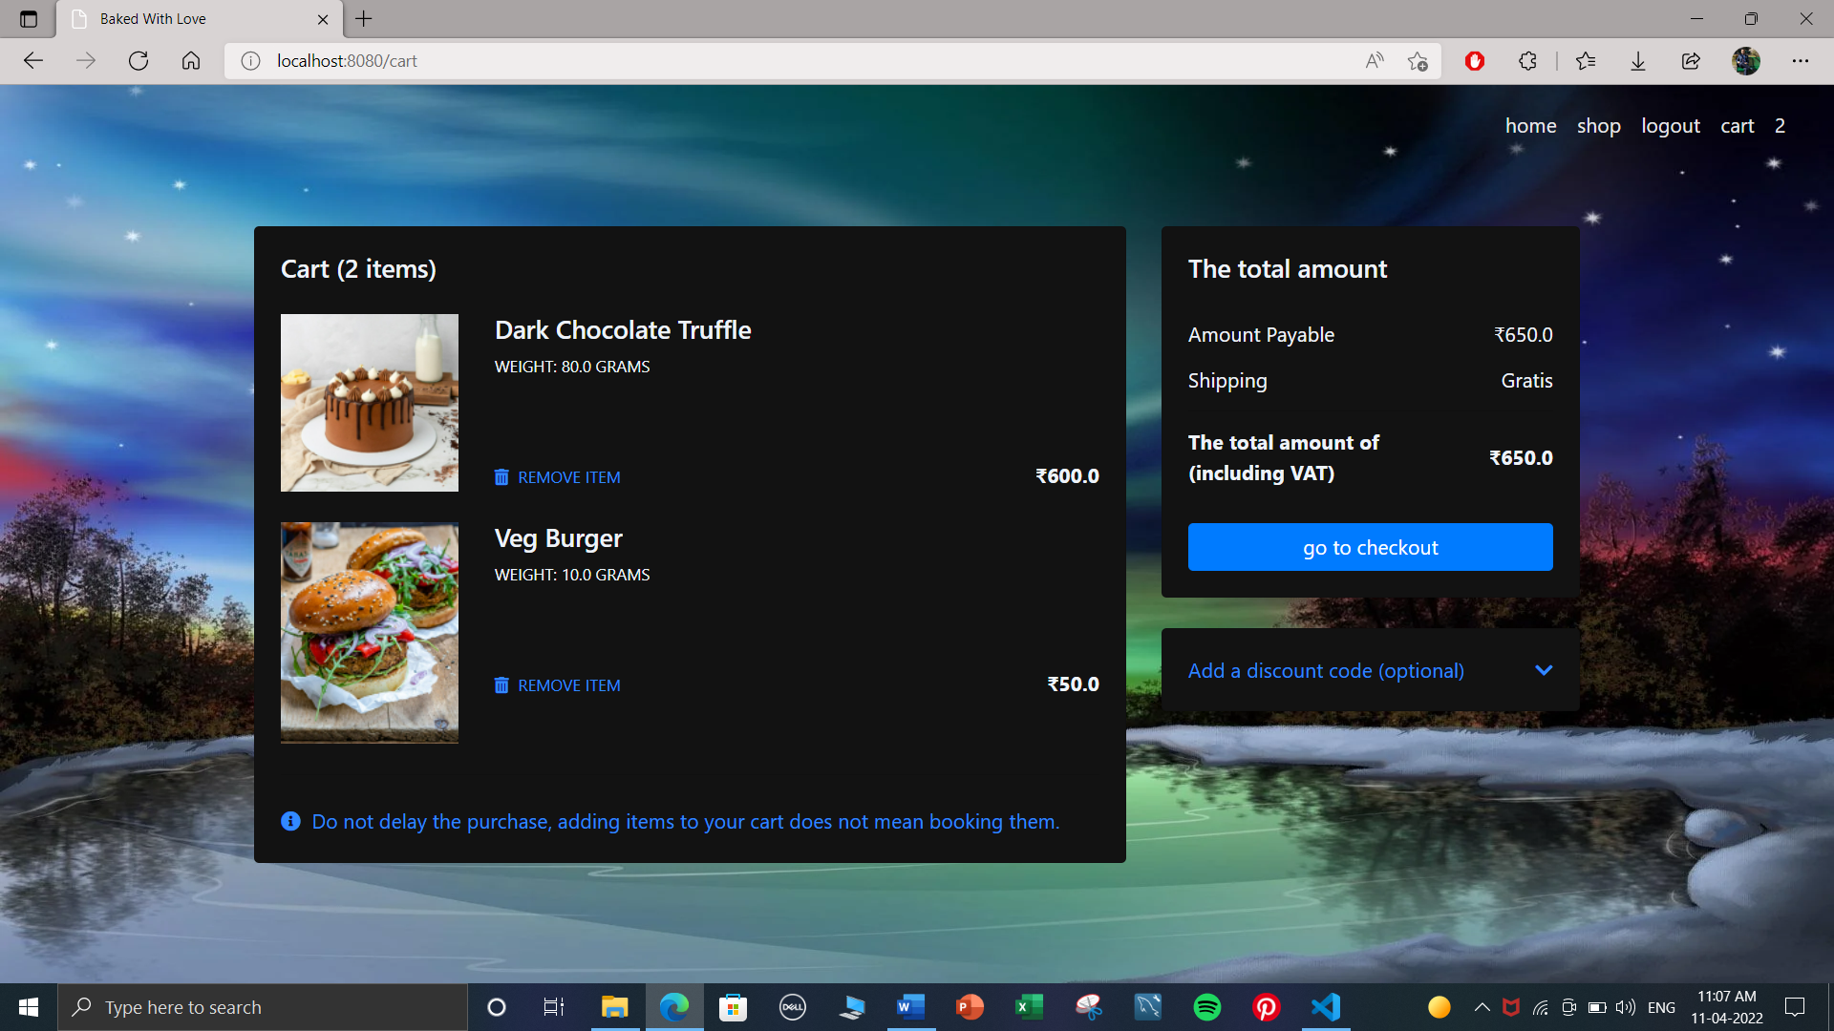Reload the page with the refresh icon
Viewport: 1834px width, 1031px height.
[x=139, y=61]
